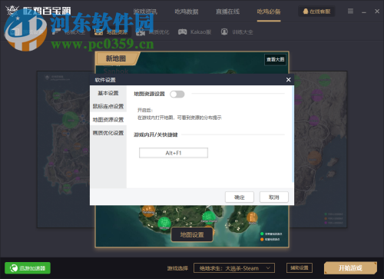The height and width of the screenshot is (279, 384).
Task: Click the 地图设置 button below the map
Action: (192, 234)
